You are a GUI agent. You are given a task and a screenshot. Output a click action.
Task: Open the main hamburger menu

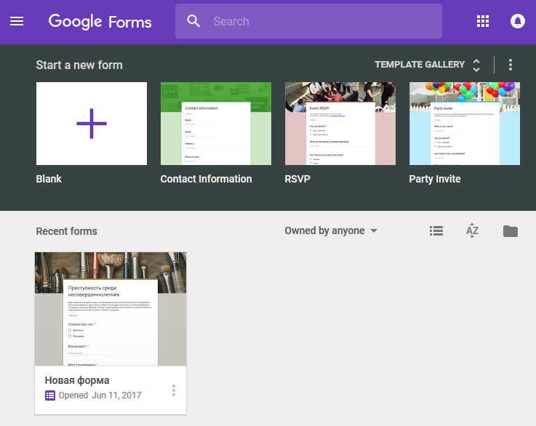point(17,21)
